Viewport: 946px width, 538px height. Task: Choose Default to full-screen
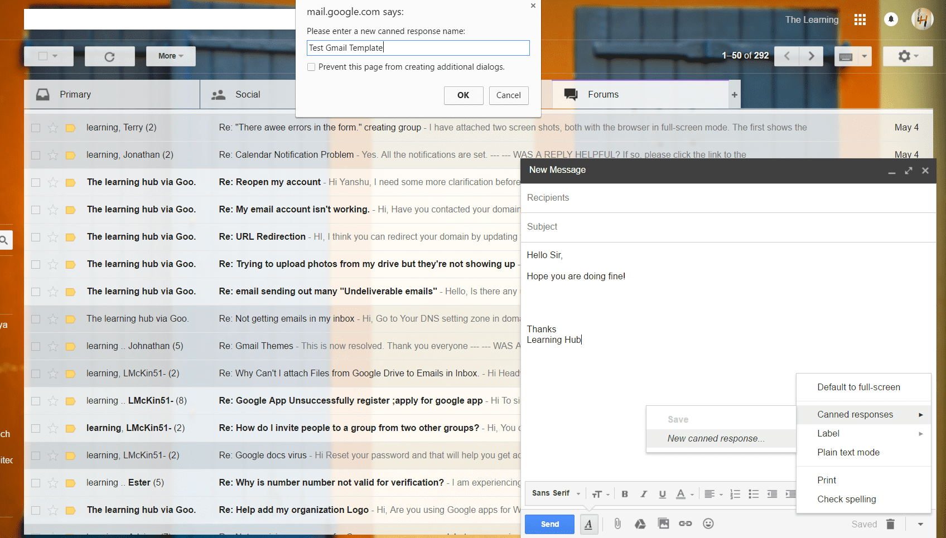tap(863, 387)
